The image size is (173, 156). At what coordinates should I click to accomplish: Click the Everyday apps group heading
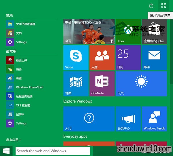[x=75, y=136]
